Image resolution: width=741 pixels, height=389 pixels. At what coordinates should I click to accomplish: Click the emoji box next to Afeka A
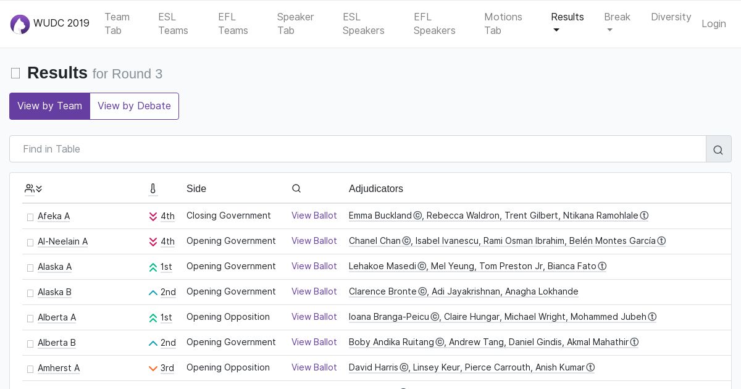30,217
